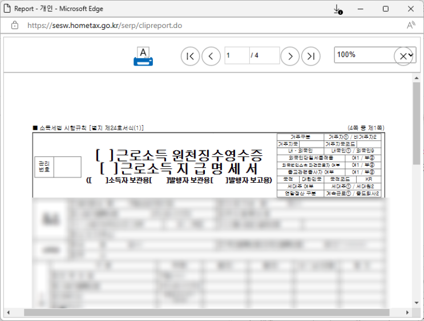
Task: Click the vertical scrollbar down arrow
Action: 417,303
